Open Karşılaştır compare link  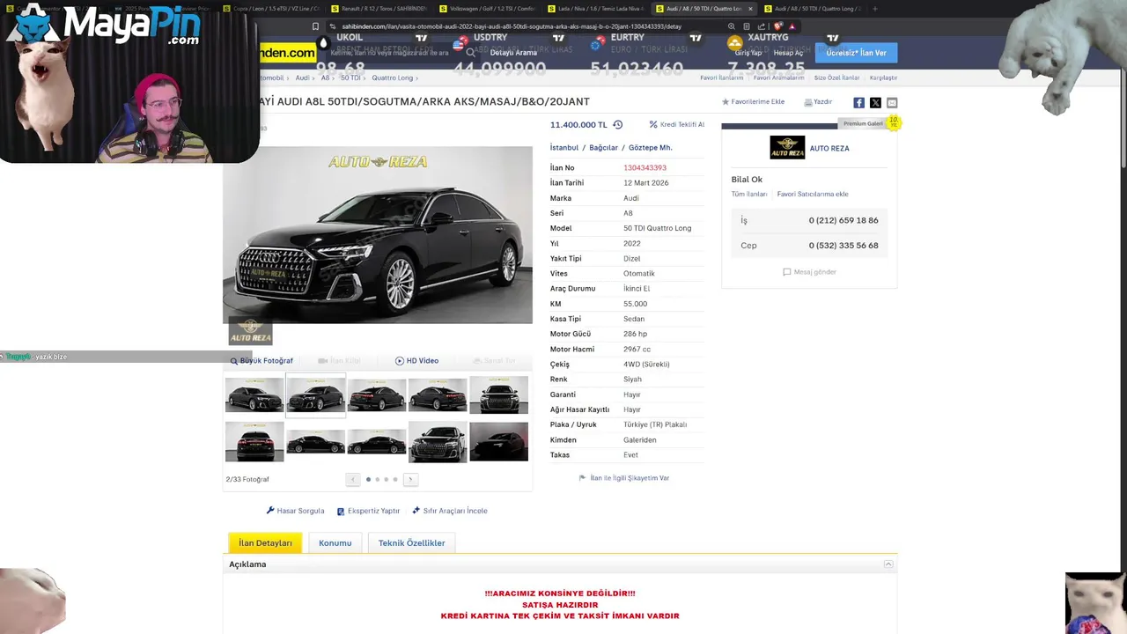coord(883,77)
